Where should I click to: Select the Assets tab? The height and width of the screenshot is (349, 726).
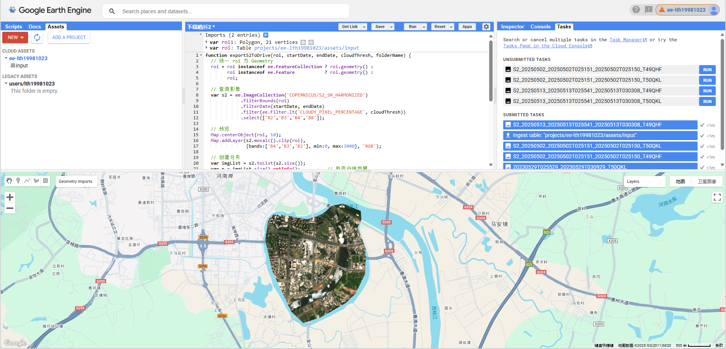coord(56,26)
